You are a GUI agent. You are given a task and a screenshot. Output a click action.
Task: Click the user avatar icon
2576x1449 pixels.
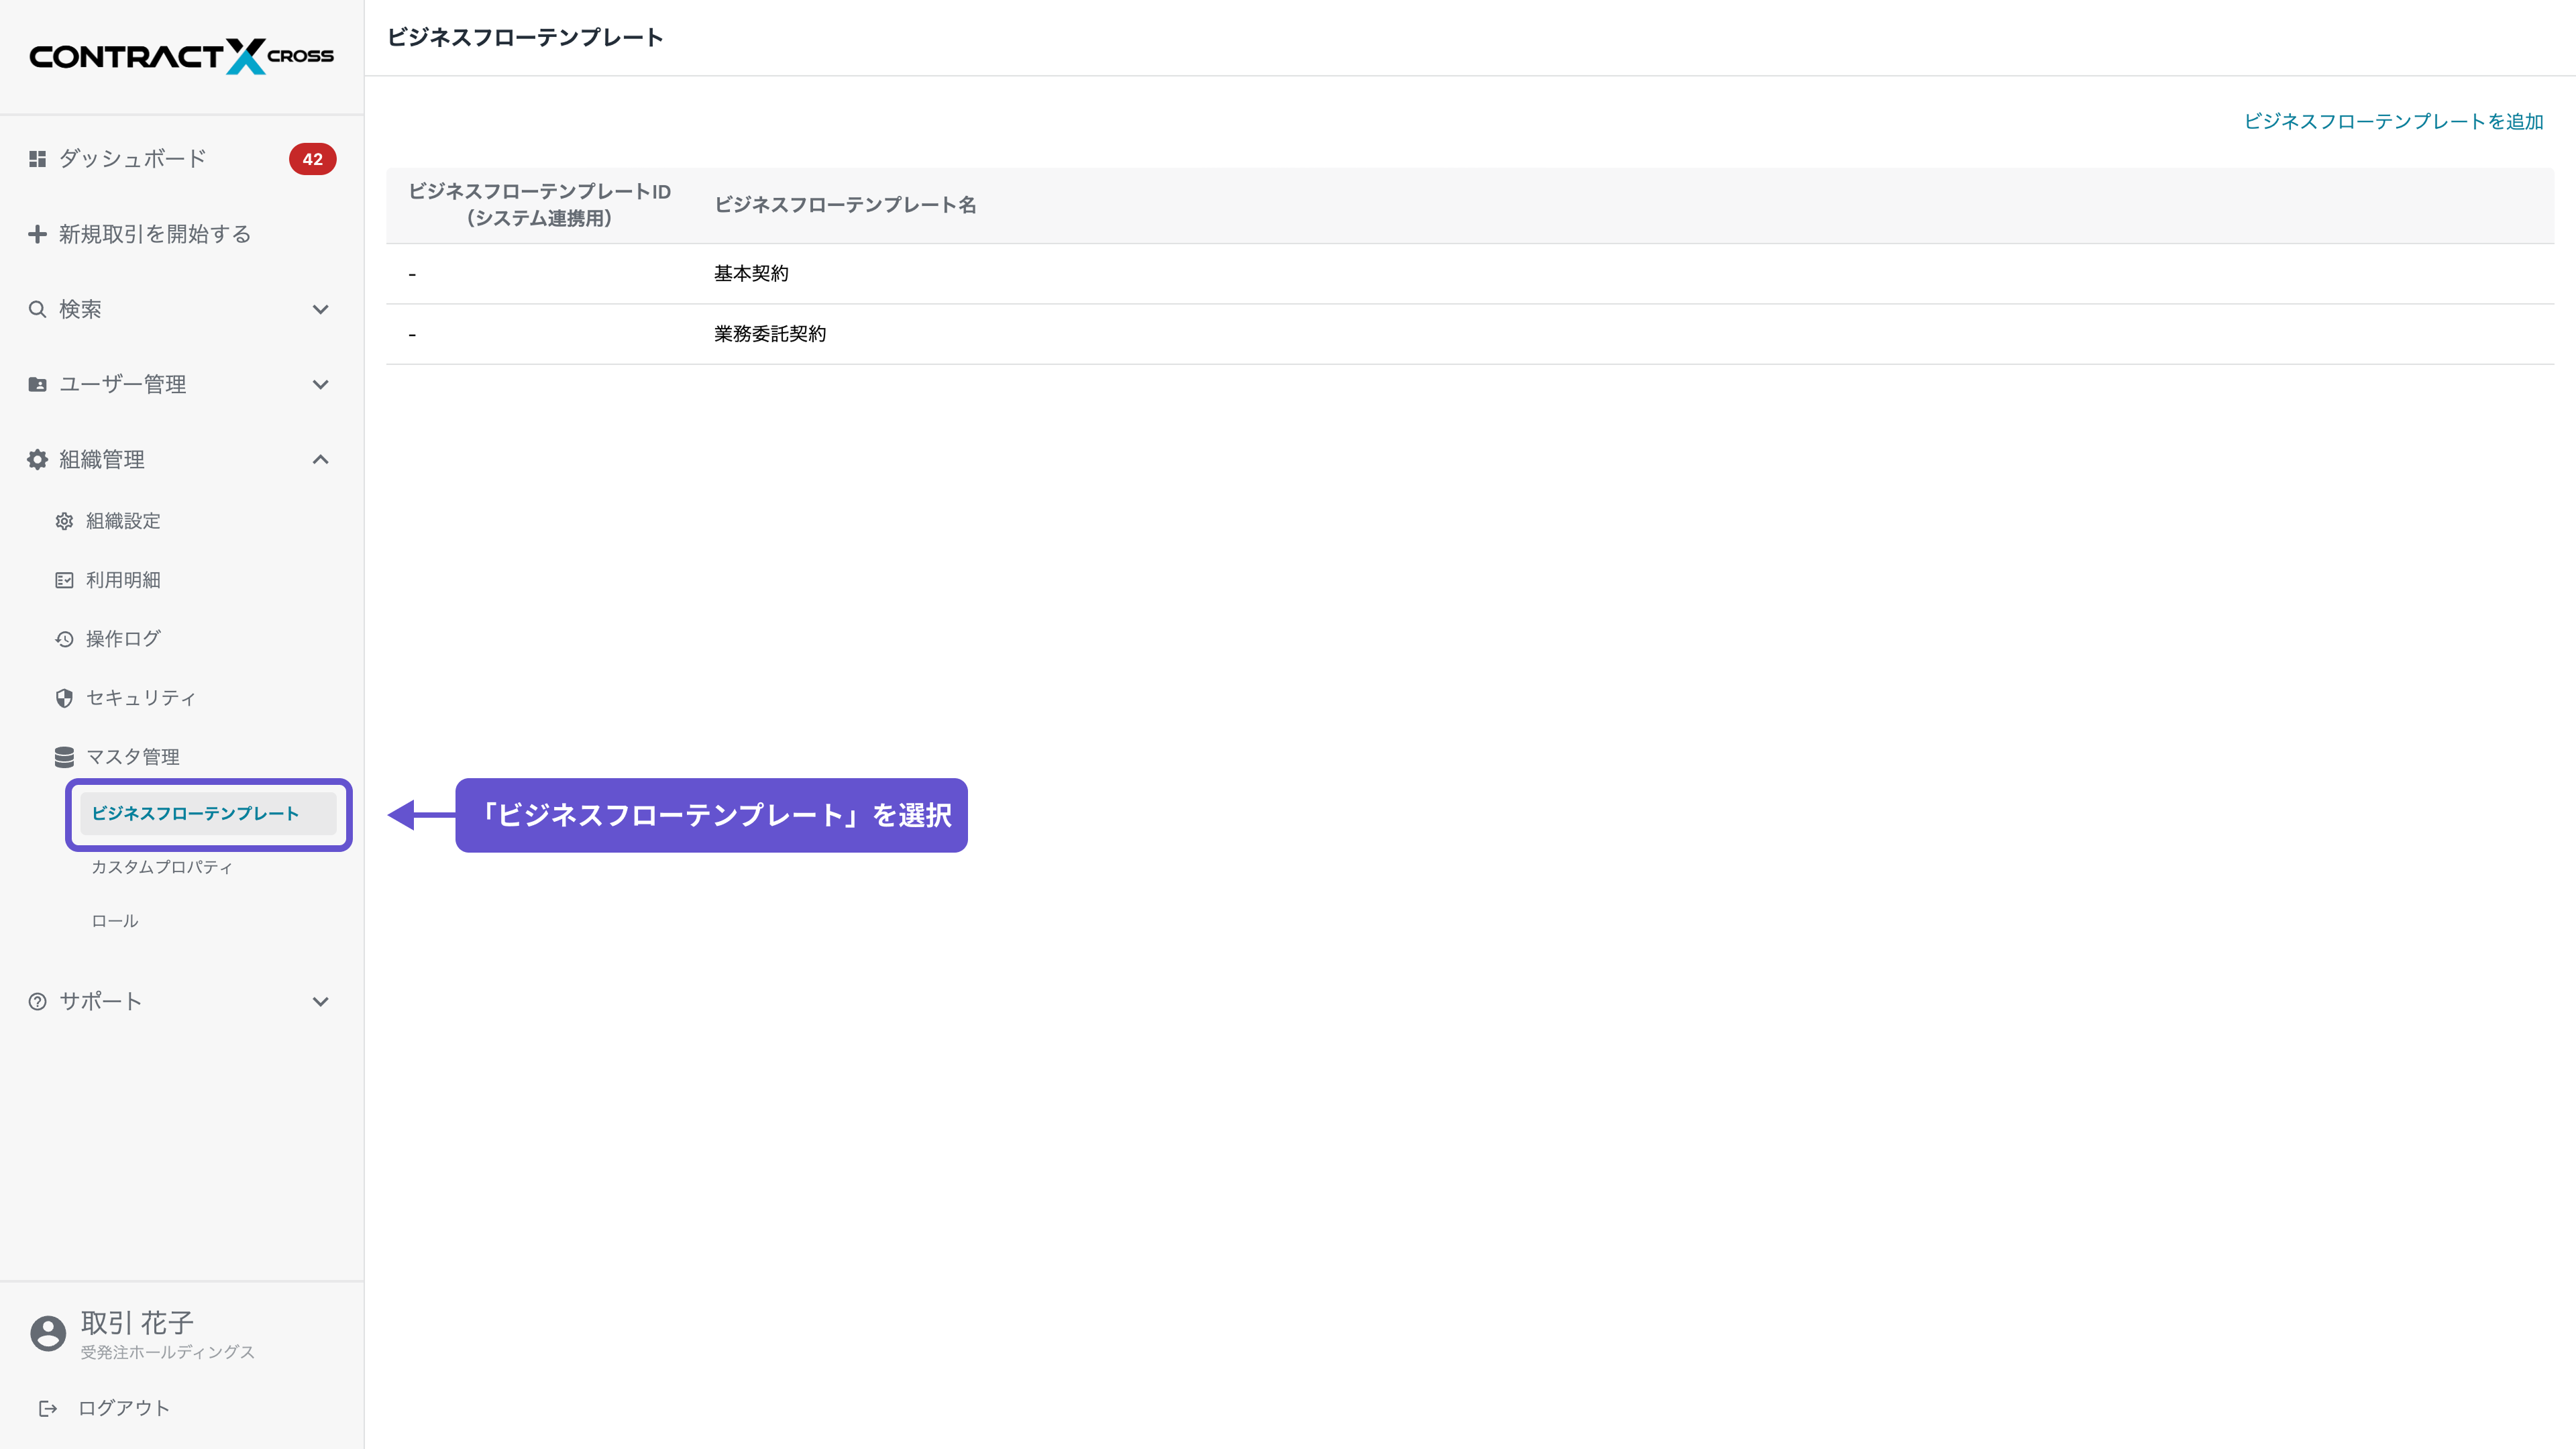coord(48,1333)
